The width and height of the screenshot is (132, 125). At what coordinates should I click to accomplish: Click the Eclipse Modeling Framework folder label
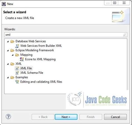[35, 50]
